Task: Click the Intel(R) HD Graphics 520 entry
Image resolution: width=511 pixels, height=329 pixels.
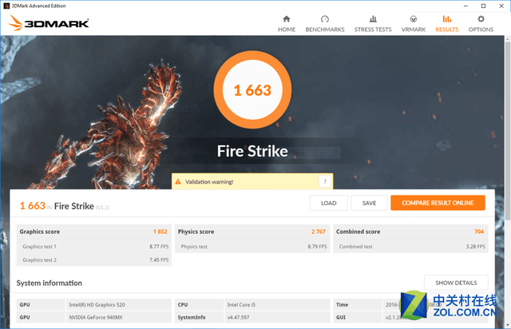Action: pyautogui.click(x=97, y=304)
